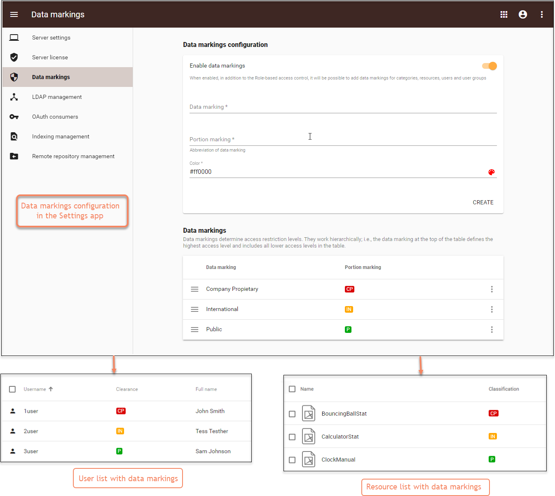This screenshot has height=496, width=555.
Task: Open the hamburger navigation menu
Action: [x=14, y=14]
